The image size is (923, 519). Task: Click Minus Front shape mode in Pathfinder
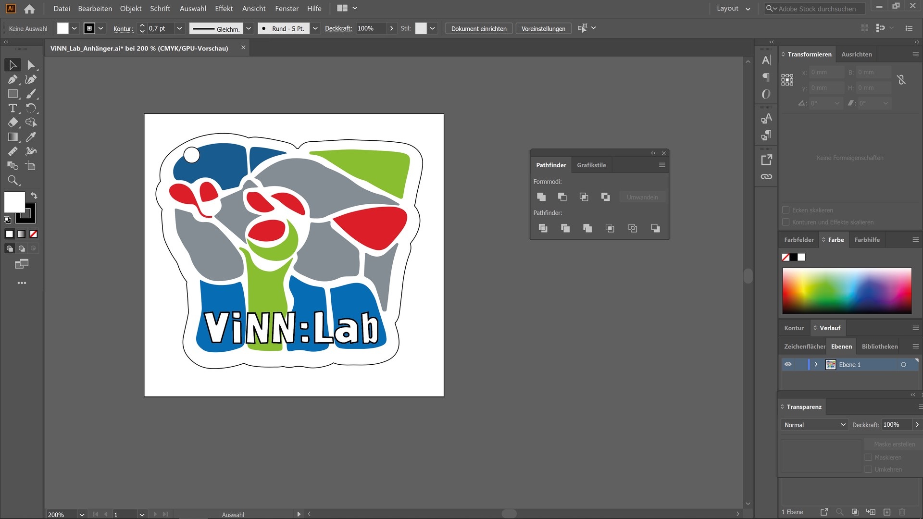click(562, 197)
